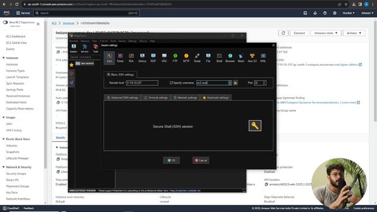The width and height of the screenshot is (377, 212).
Task: Open AWS settings gear icon
Action: [x=335, y=13]
